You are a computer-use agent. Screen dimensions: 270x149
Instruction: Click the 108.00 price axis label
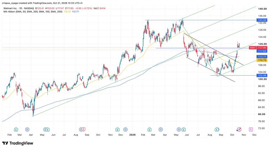click(x=262, y=65)
